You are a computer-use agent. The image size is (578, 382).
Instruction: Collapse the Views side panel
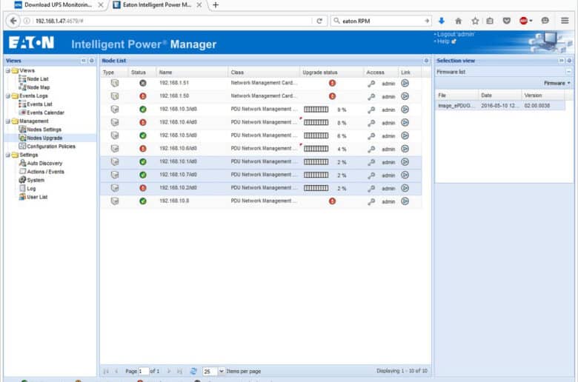(x=84, y=61)
